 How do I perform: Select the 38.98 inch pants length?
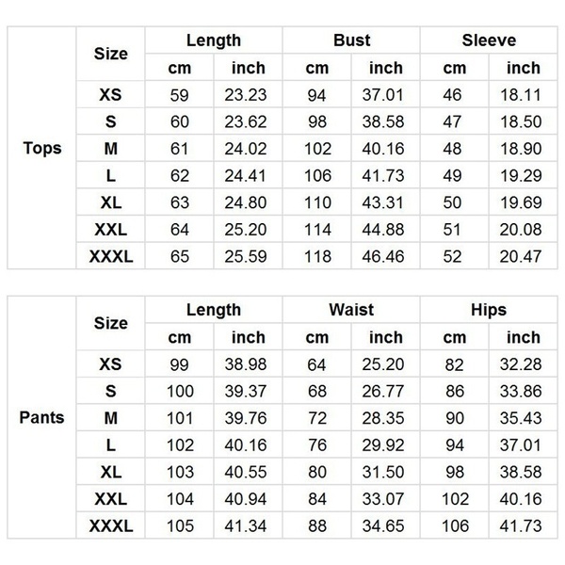[x=248, y=363]
